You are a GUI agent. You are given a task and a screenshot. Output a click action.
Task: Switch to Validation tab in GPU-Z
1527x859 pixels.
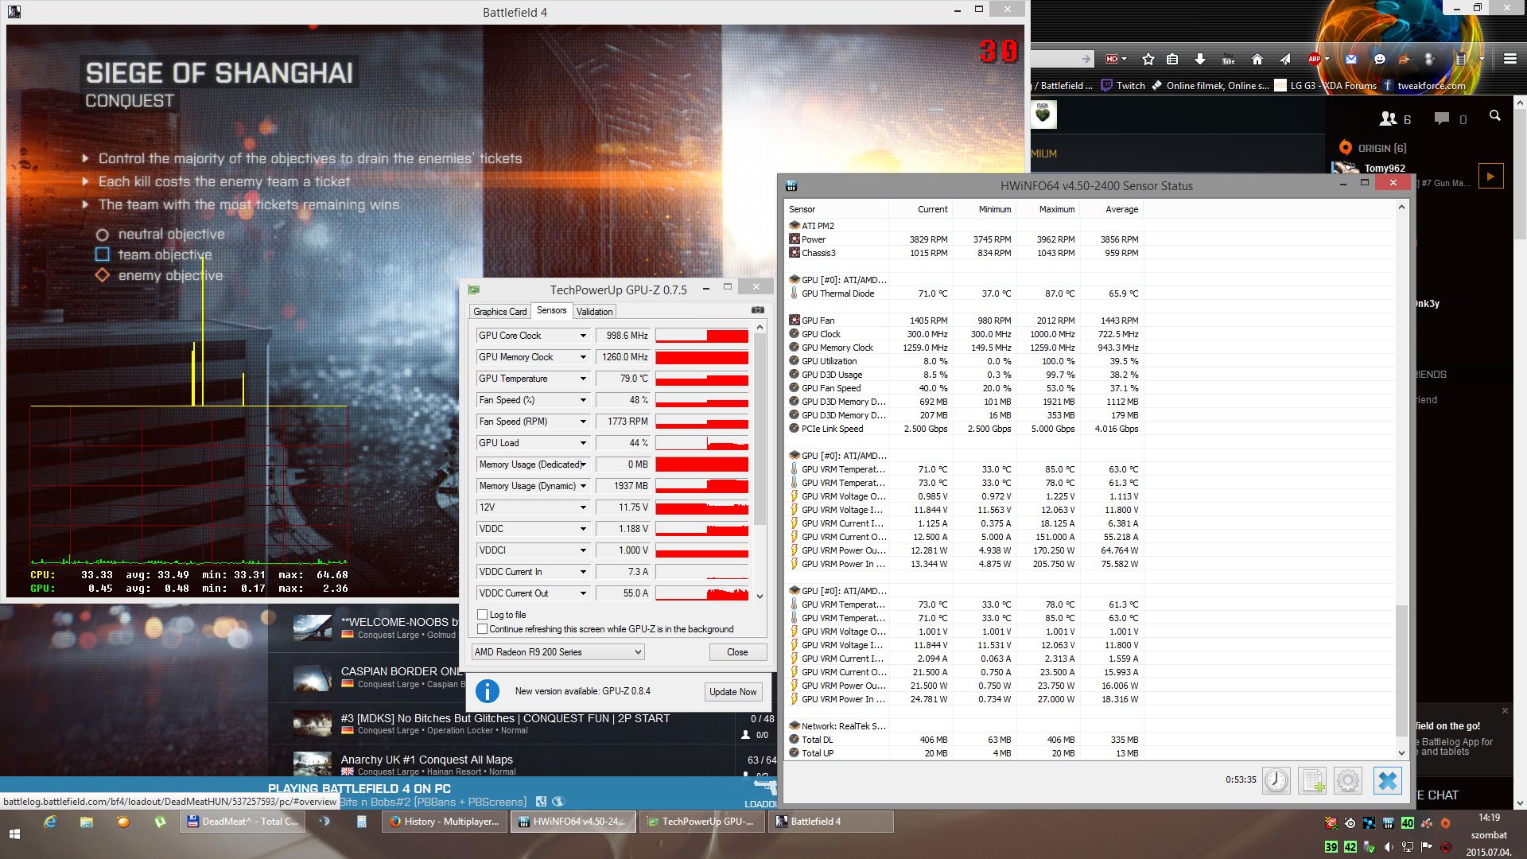[x=594, y=312]
